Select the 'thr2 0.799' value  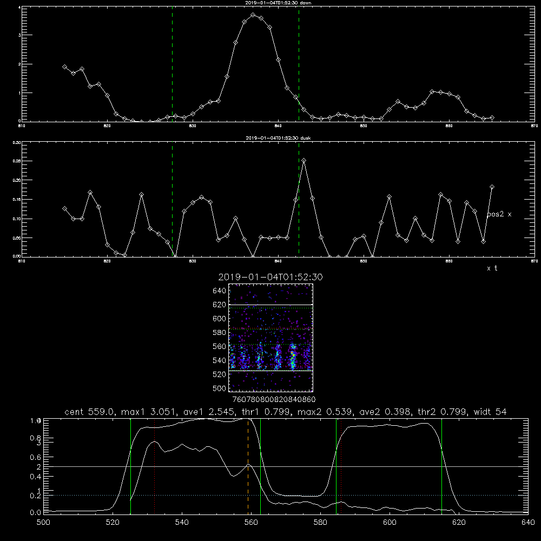click(443, 412)
